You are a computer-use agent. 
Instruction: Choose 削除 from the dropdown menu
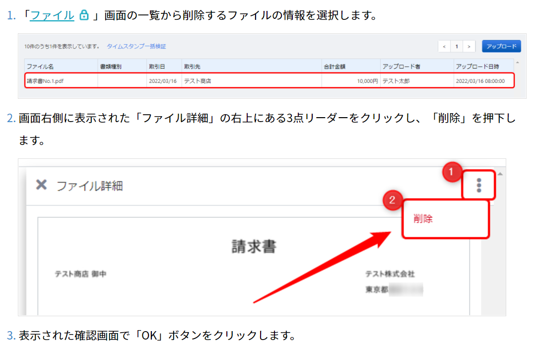[x=423, y=219]
